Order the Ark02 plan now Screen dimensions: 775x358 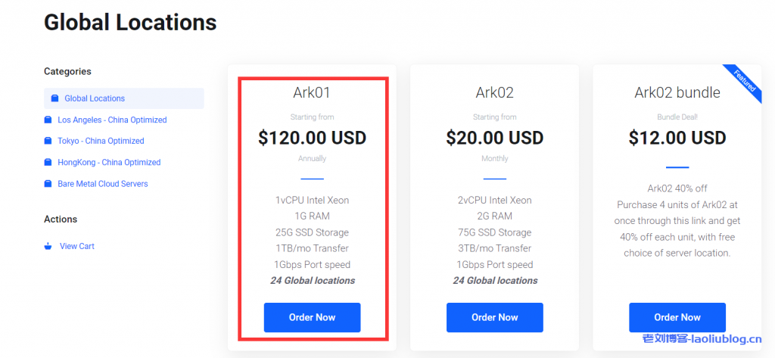click(494, 317)
